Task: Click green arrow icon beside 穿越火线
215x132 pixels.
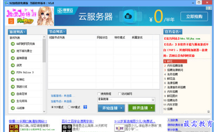Action: pos(13,87)
